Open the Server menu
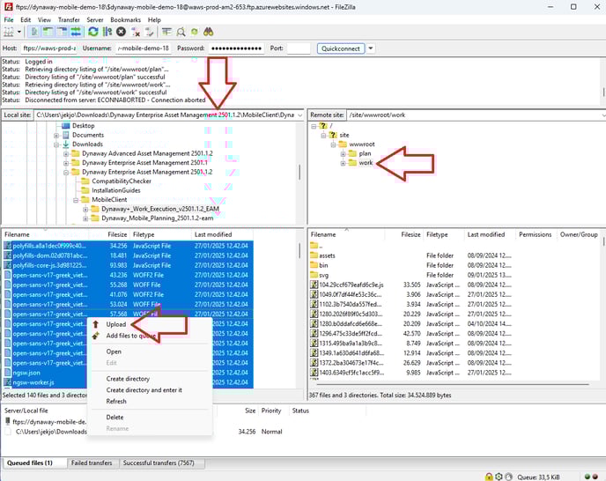Screen dimensions: 606x481 coord(95,19)
